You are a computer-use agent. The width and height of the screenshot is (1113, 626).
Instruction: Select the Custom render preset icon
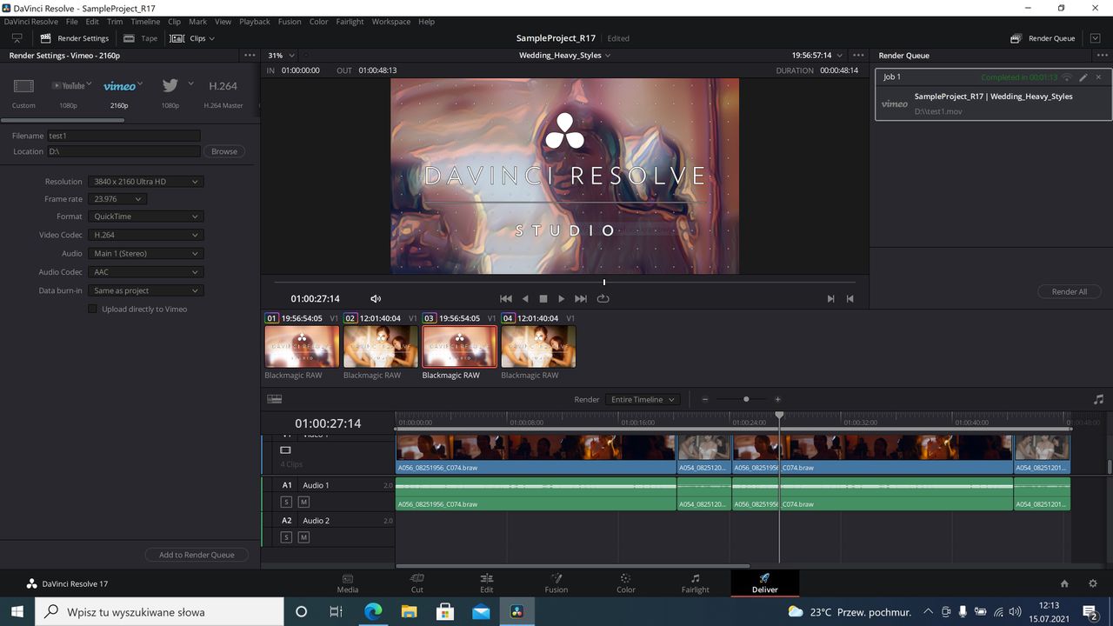tap(23, 86)
